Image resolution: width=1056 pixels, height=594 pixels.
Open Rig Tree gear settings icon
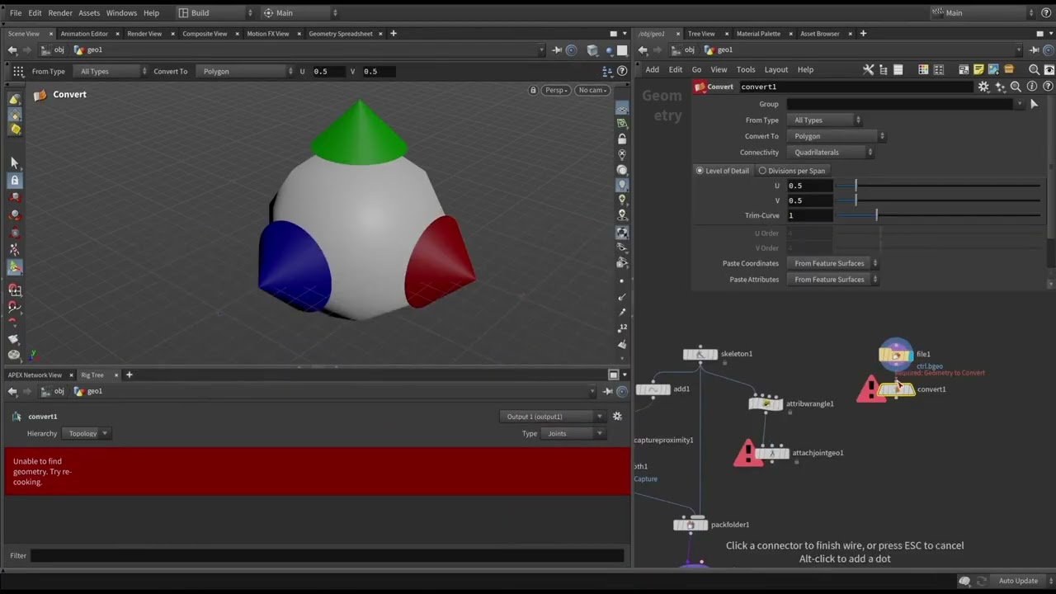[x=617, y=417]
